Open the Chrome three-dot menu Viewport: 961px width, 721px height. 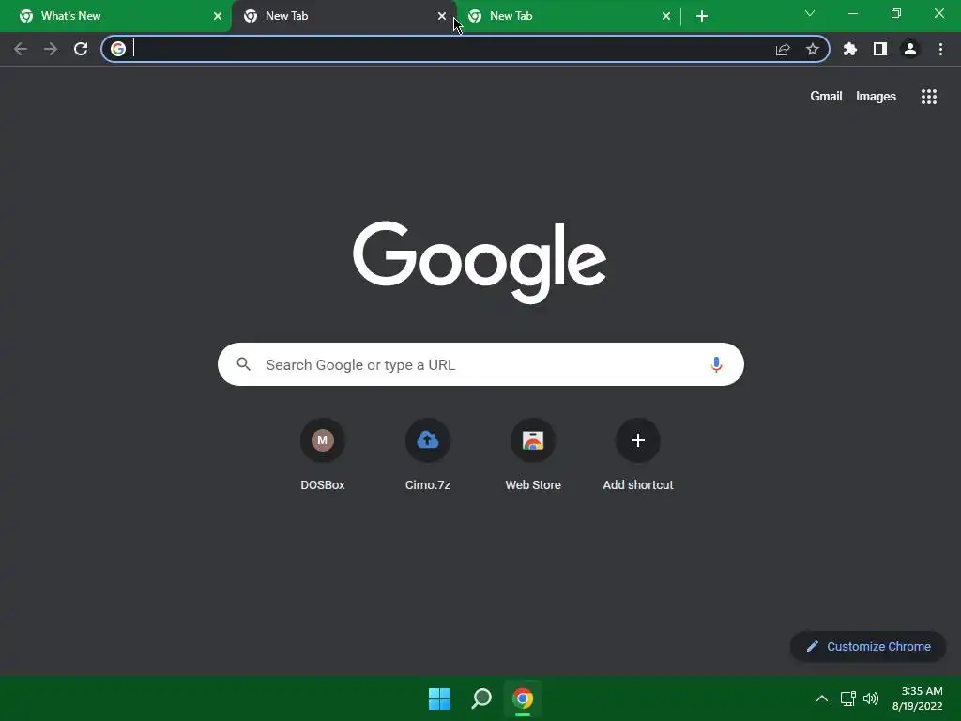coord(940,49)
